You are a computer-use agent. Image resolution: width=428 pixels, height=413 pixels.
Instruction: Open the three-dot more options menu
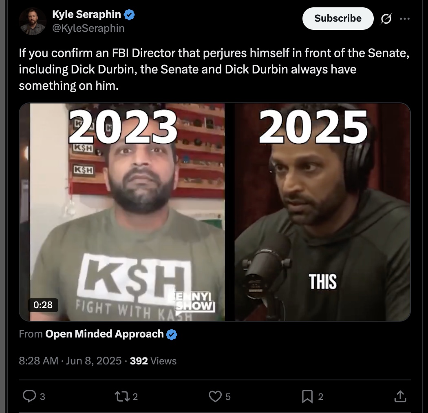pyautogui.click(x=404, y=19)
